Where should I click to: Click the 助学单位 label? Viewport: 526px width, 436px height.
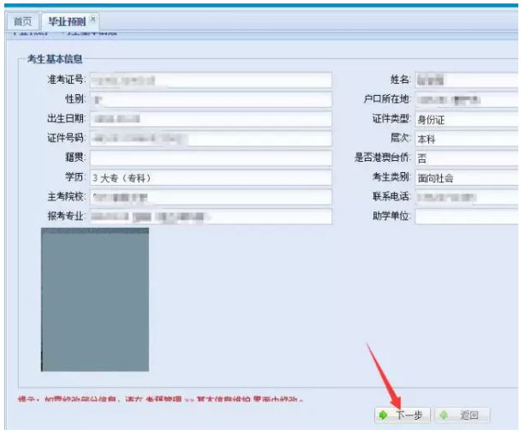coord(392,216)
